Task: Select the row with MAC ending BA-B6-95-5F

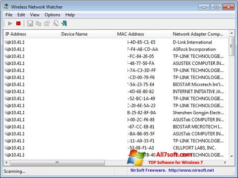Action: [116, 134]
